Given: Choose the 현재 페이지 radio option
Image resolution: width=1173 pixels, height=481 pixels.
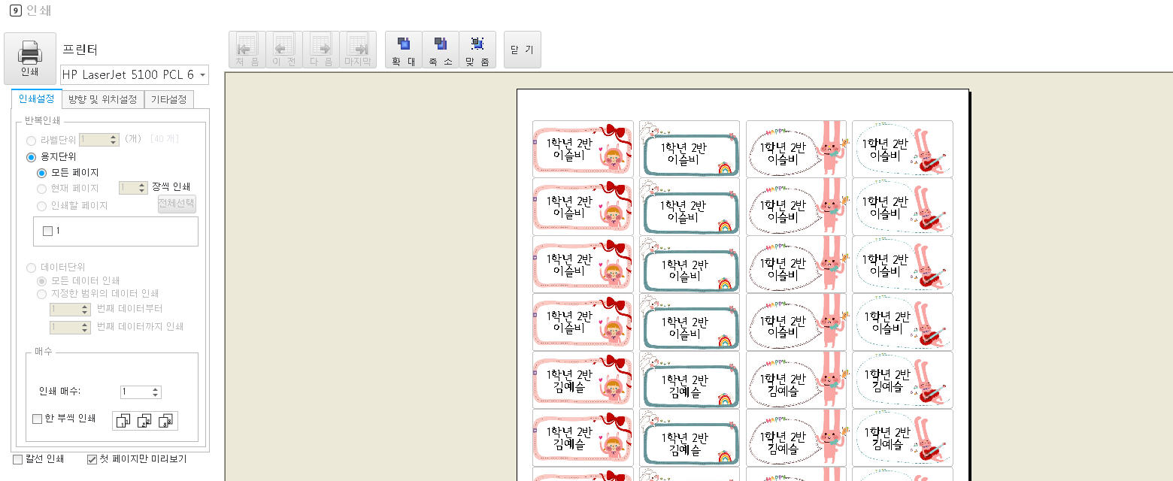Looking at the screenshot, I should [42, 189].
